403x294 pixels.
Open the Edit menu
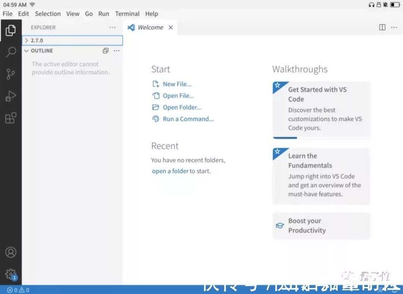click(24, 14)
